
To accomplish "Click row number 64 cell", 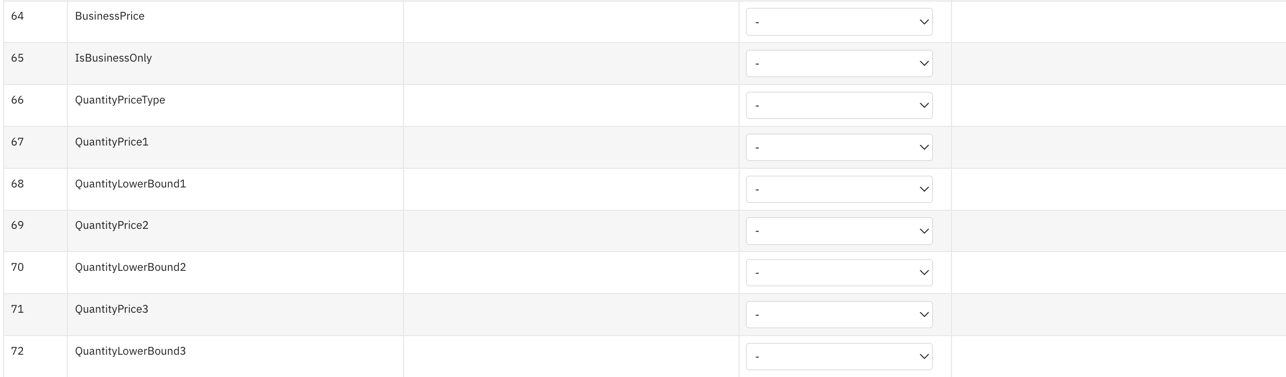I will (36, 22).
